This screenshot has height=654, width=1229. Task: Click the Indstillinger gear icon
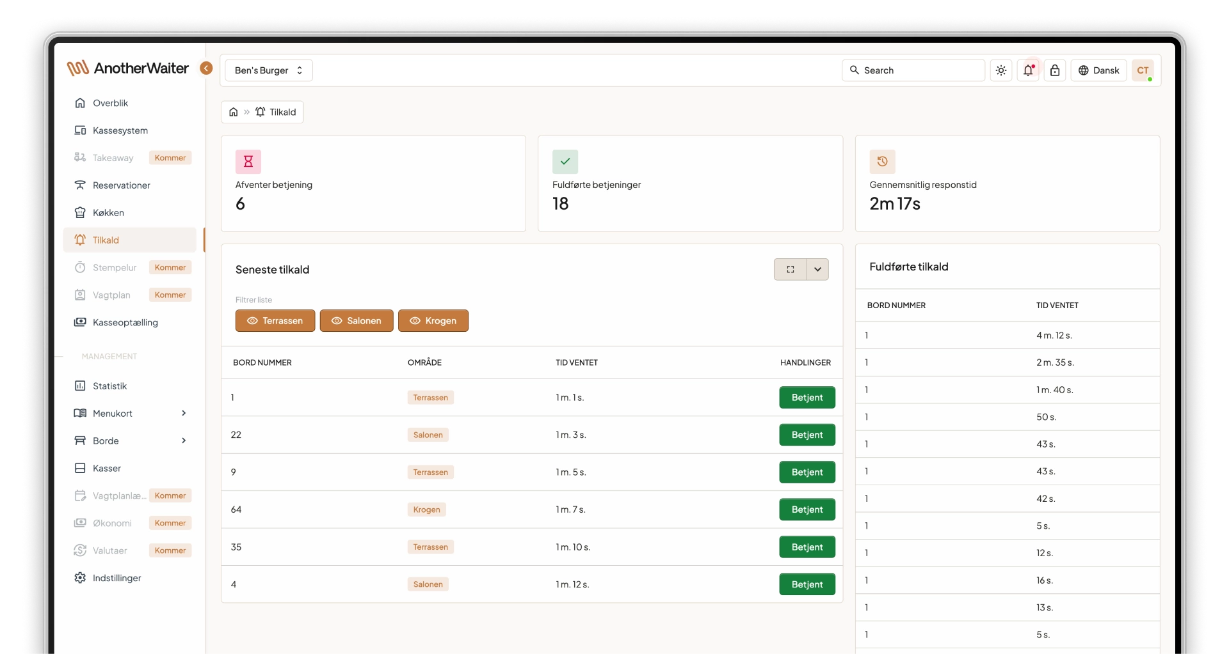(80, 578)
